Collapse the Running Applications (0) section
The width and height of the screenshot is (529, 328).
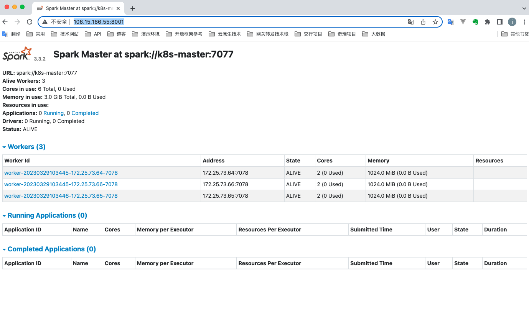[x=45, y=215]
